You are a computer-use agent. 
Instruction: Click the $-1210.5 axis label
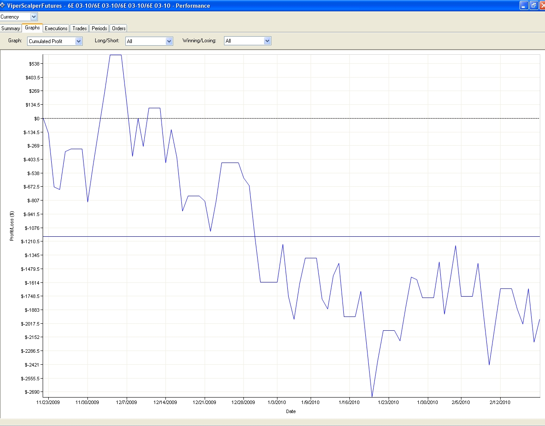point(31,241)
